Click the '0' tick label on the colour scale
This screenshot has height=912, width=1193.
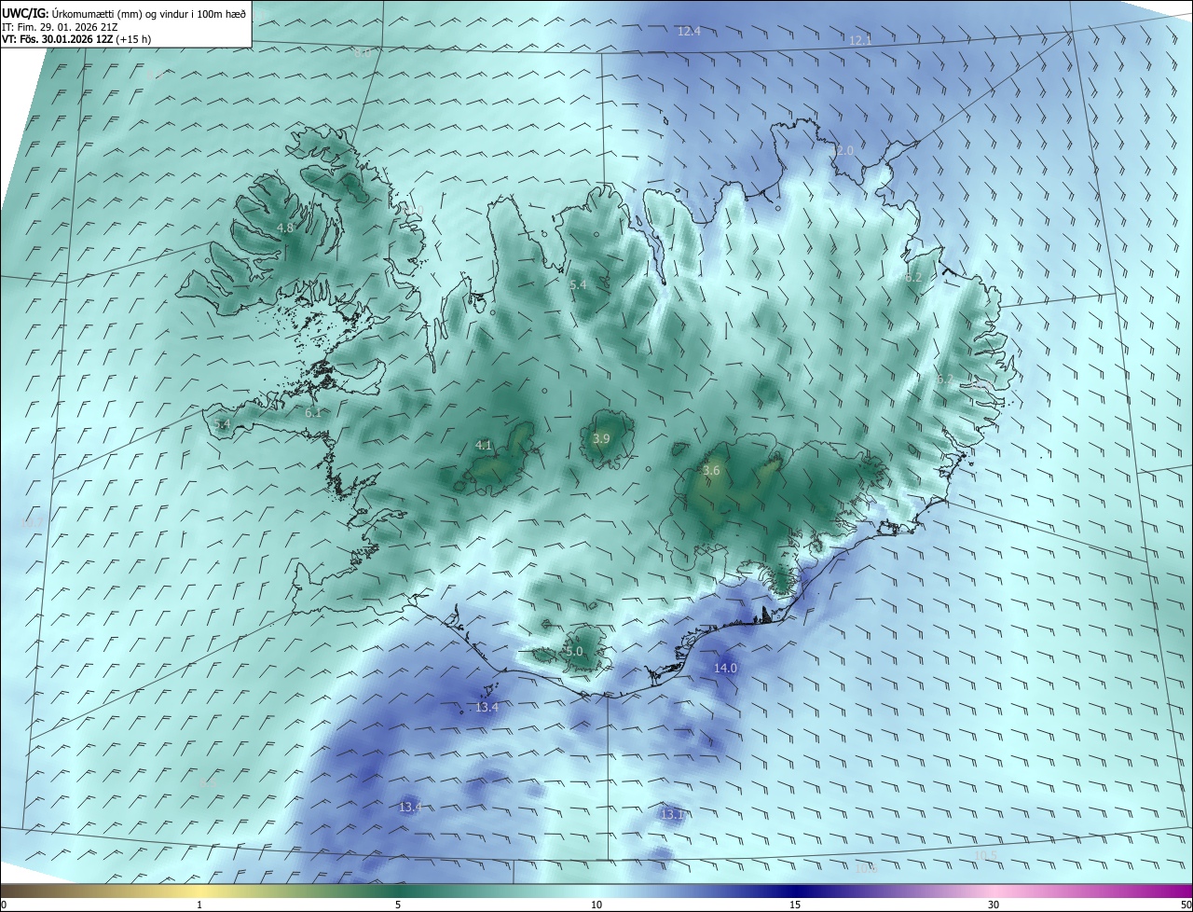pyautogui.click(x=4, y=905)
